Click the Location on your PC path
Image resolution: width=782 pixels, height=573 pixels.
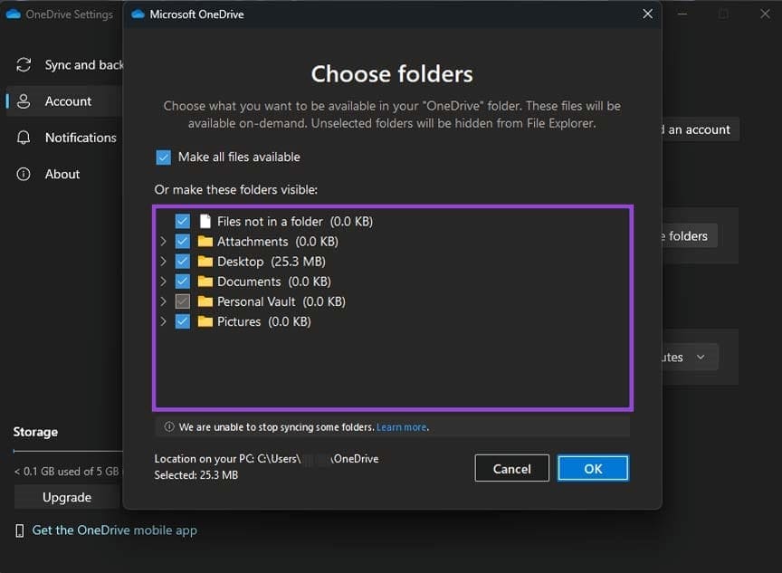pos(266,459)
